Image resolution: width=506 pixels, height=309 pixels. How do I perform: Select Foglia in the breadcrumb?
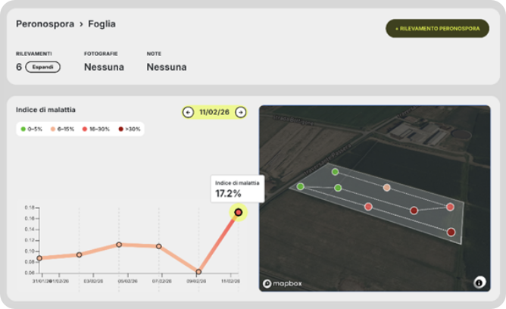coord(101,24)
